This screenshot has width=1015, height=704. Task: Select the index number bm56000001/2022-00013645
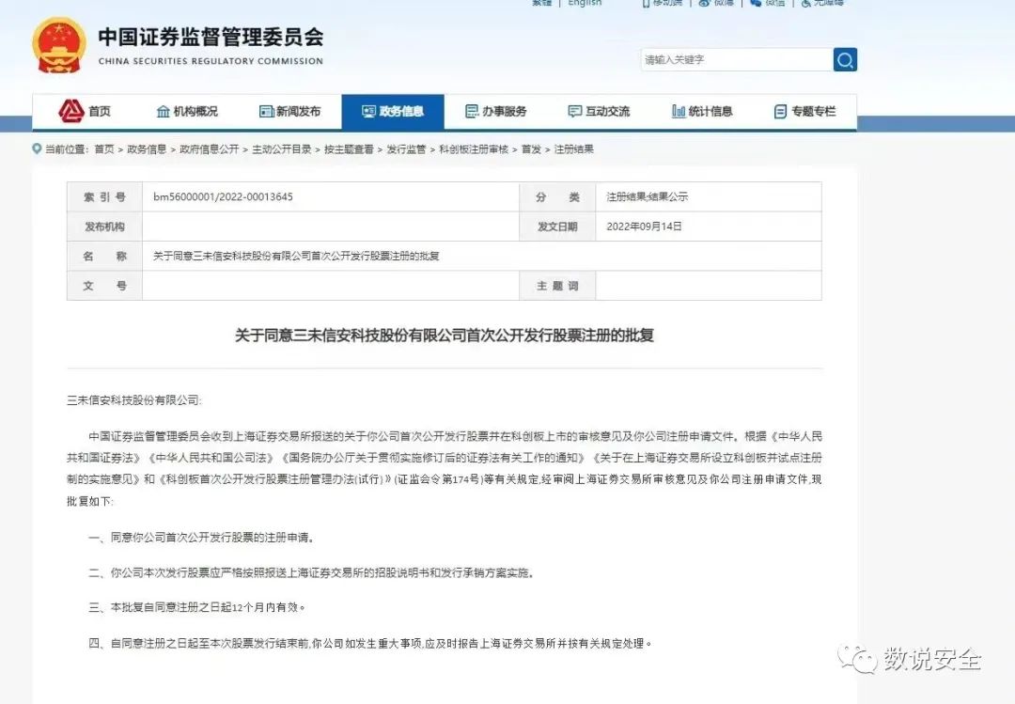[x=224, y=196]
